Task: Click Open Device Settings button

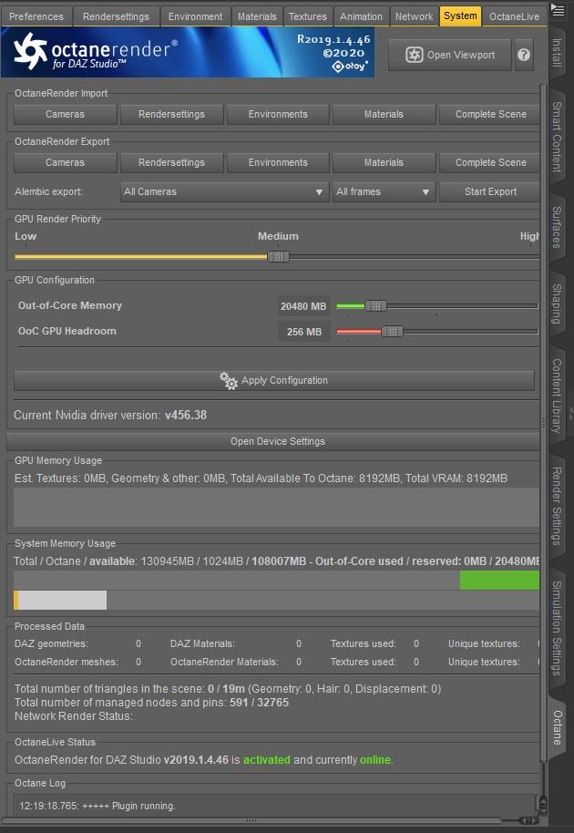Action: 274,441
